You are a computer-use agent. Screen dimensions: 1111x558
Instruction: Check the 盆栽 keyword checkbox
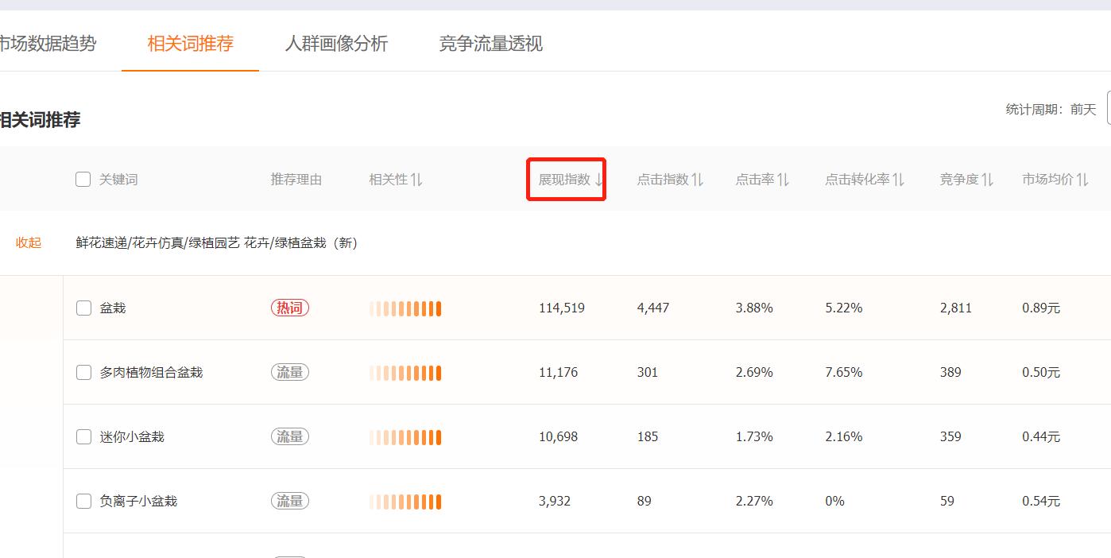pos(83,307)
